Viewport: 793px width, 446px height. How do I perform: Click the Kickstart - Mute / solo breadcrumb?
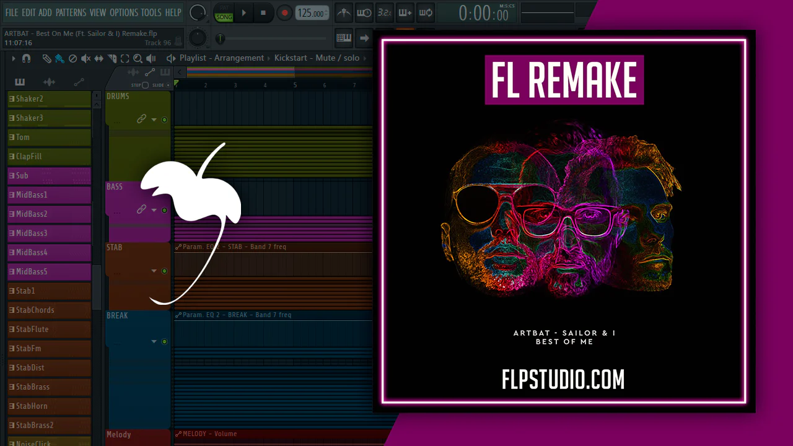tap(317, 58)
